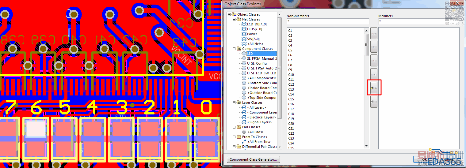Select C16 in Non-Members list

[x=291, y=104]
